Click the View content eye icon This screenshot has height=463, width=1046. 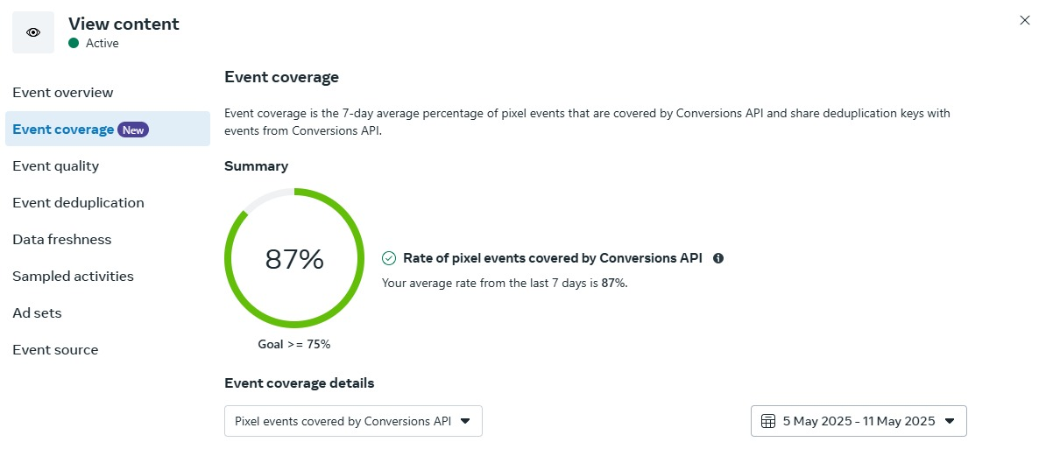(x=33, y=32)
